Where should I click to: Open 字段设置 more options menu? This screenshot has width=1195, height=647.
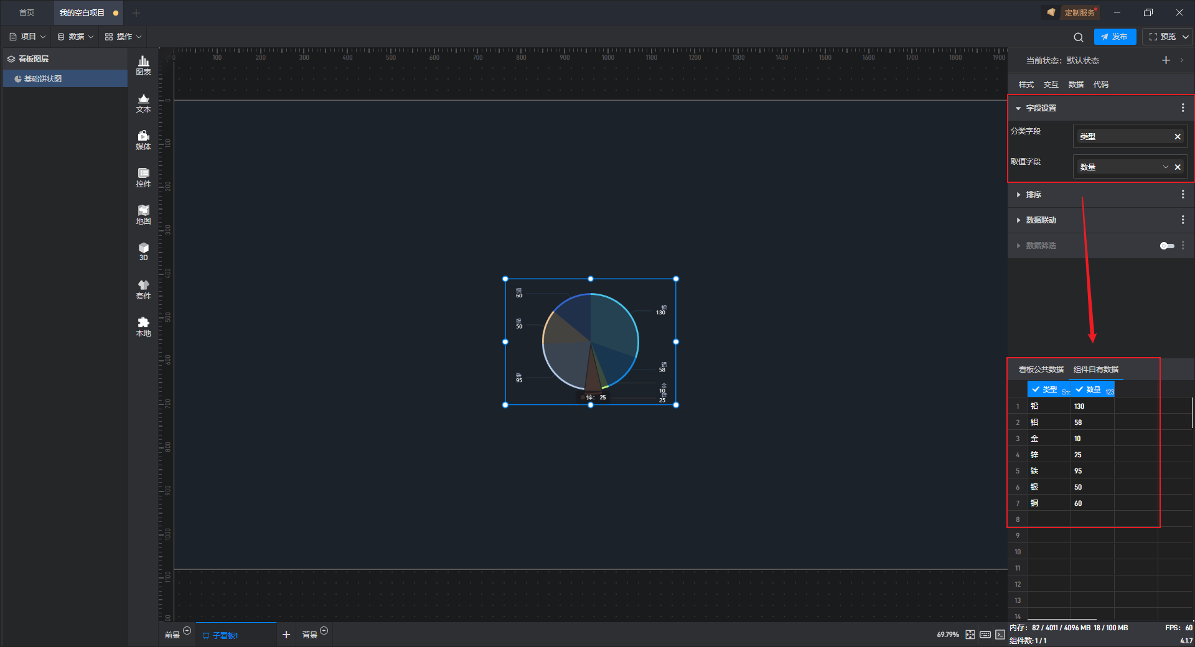click(1183, 108)
